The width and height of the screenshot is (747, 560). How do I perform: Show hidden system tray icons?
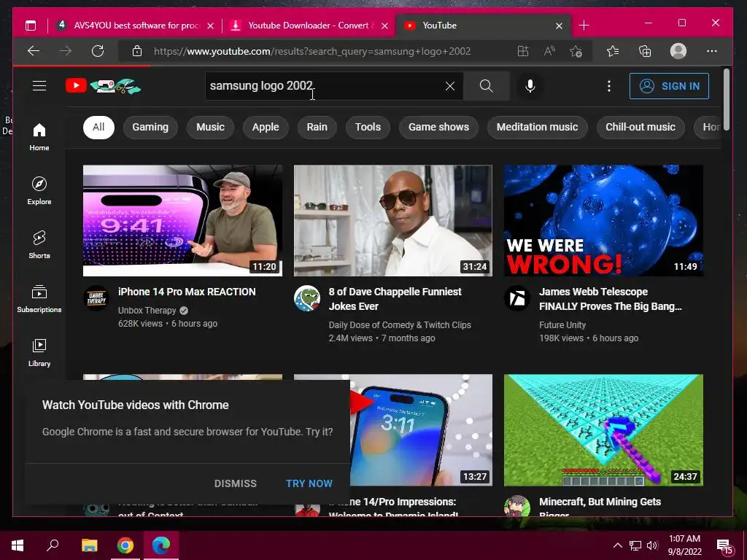(617, 545)
